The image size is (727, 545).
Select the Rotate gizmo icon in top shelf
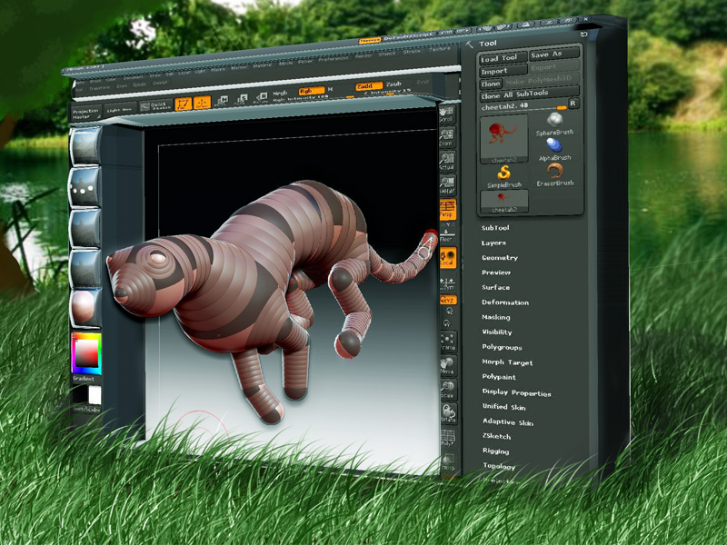coord(261,98)
